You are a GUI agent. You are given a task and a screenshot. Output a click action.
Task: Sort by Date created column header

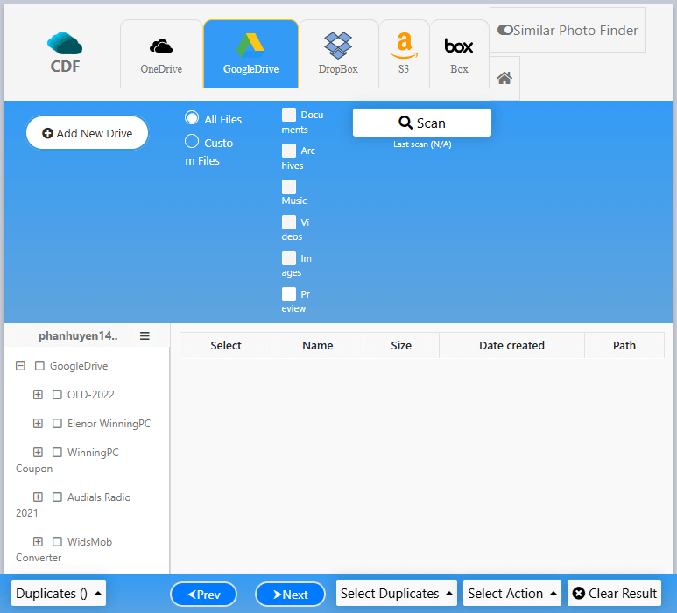(511, 345)
